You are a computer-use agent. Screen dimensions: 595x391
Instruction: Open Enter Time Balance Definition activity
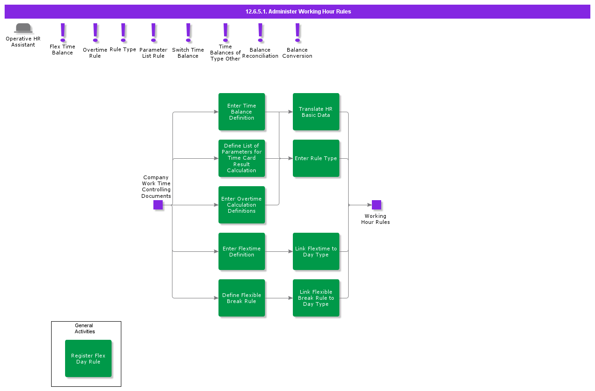coord(242,112)
